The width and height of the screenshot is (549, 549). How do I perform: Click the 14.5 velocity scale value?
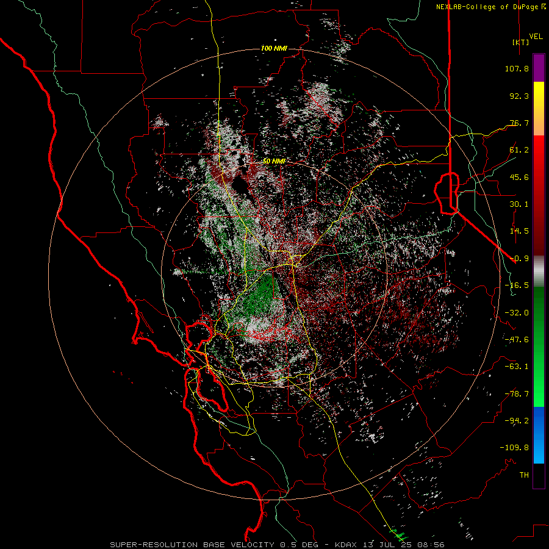519,231
